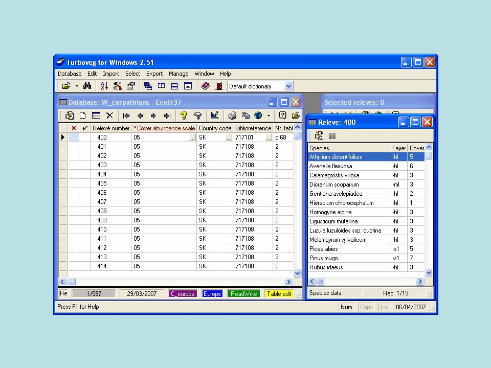Go to previous record arrow
This screenshot has width=491, height=368.
tap(140, 116)
